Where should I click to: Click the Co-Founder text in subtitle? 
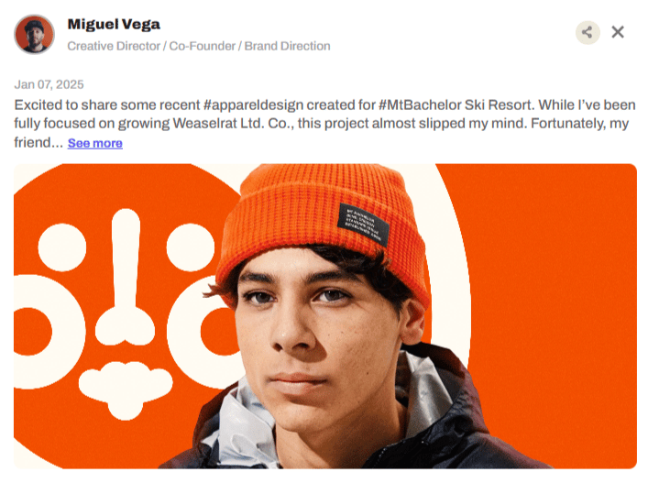202,46
